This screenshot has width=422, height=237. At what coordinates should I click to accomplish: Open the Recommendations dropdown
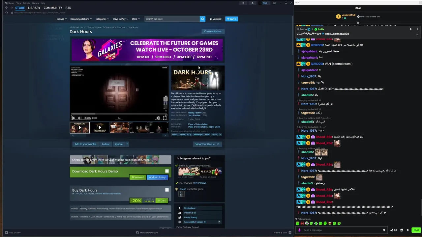tap(81, 19)
